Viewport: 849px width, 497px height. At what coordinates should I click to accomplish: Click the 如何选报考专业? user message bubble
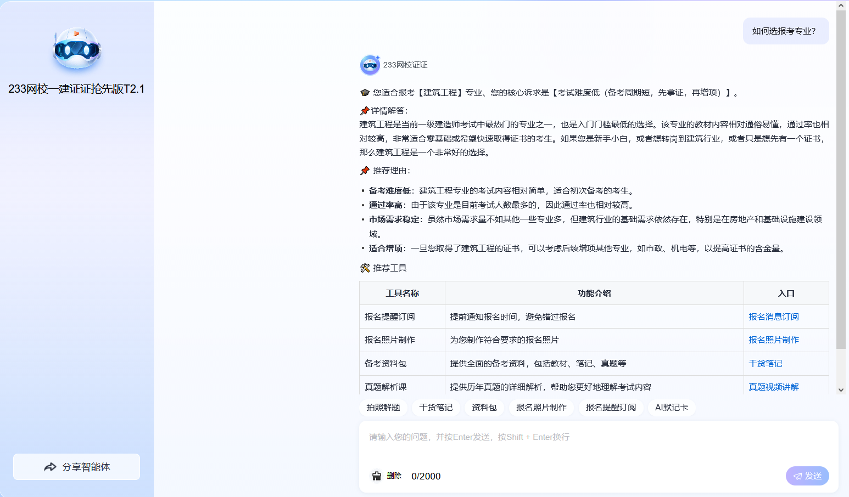point(785,31)
